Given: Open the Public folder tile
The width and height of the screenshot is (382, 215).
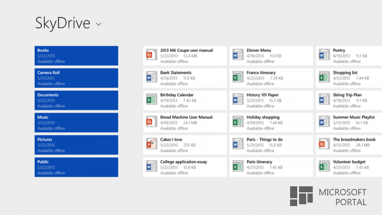Looking at the screenshot, I should click(76, 167).
